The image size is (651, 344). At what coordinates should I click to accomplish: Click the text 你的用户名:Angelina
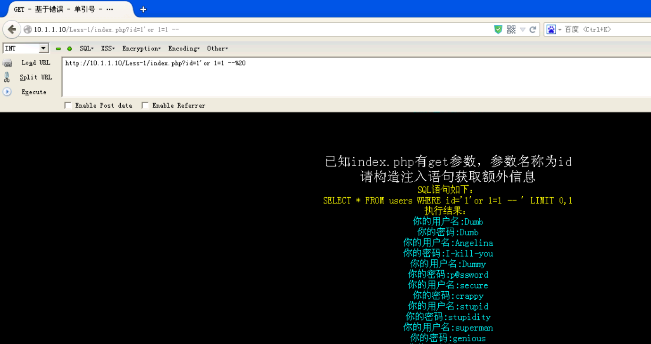tap(448, 243)
